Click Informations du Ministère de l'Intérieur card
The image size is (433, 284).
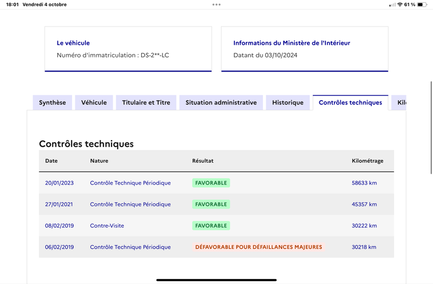click(305, 49)
